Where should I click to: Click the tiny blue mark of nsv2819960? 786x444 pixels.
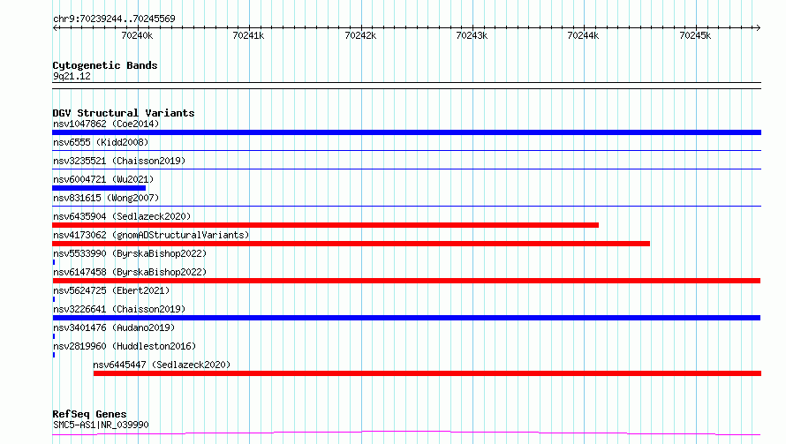pyautogui.click(x=54, y=355)
